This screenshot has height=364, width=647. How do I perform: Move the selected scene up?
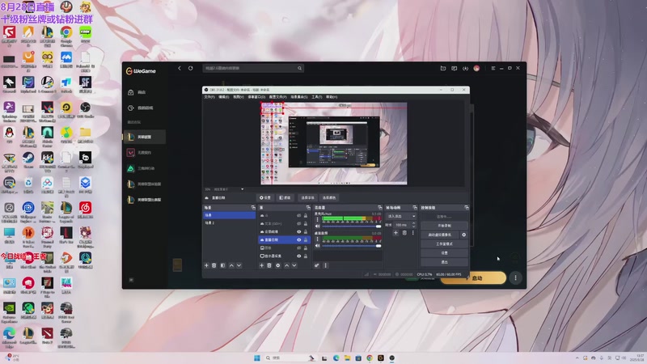[x=231, y=265]
